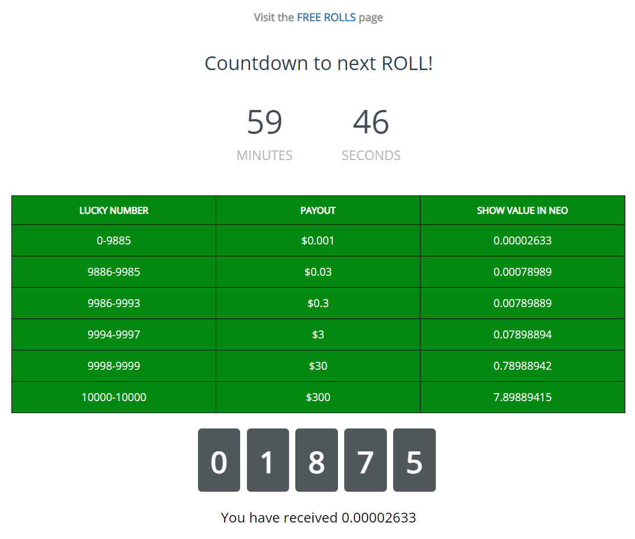
Task: Select the 9986-9993 lucky number cell
Action: pos(114,303)
